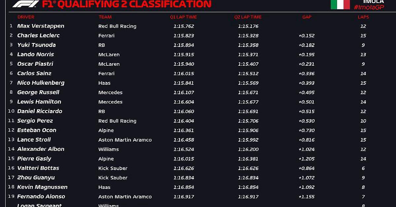
Task: Click the Italian flag icon
Action: point(340,4)
